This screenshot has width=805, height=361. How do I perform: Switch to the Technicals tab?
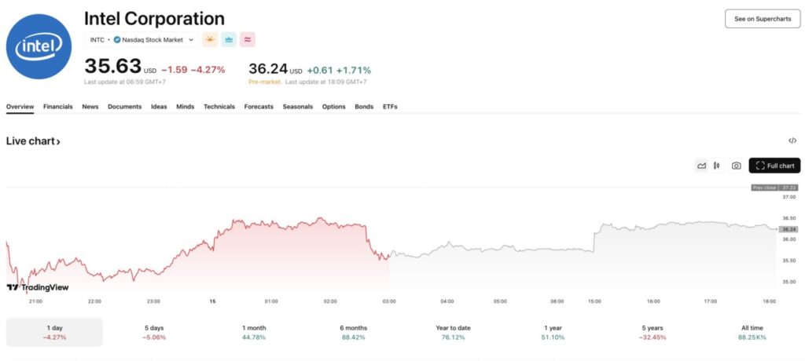219,107
